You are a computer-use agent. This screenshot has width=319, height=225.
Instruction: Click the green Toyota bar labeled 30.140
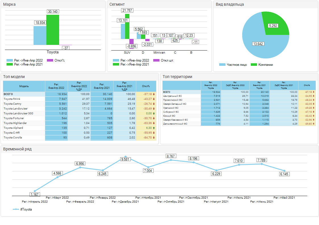53,30
